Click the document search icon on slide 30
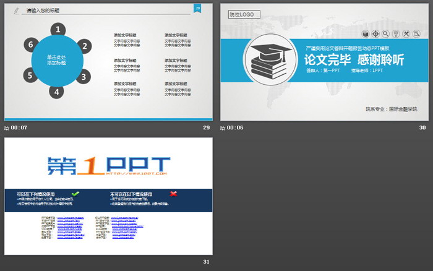Image resolution: width=433 pixels, height=271 pixels. (x=416, y=34)
